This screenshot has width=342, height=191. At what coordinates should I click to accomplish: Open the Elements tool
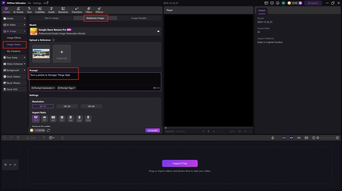point(63,10)
